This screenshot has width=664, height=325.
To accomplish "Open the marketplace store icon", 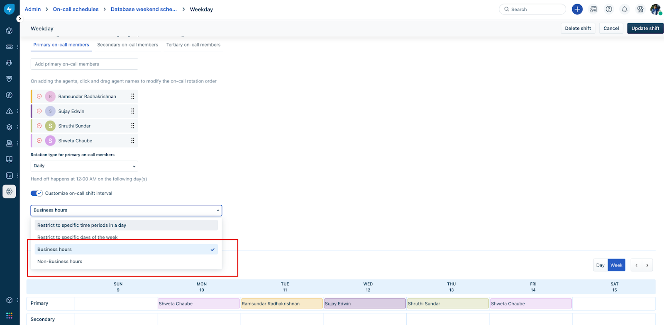I will point(640,9).
